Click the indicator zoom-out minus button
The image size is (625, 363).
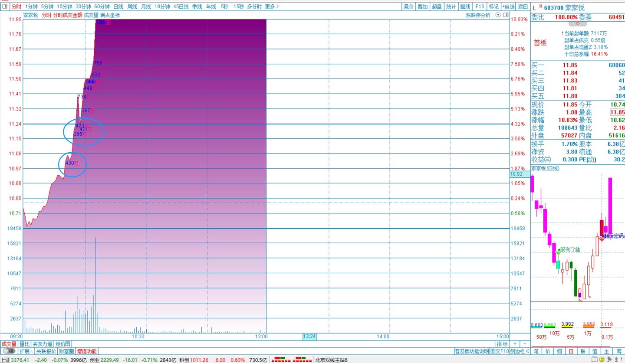pos(524,344)
